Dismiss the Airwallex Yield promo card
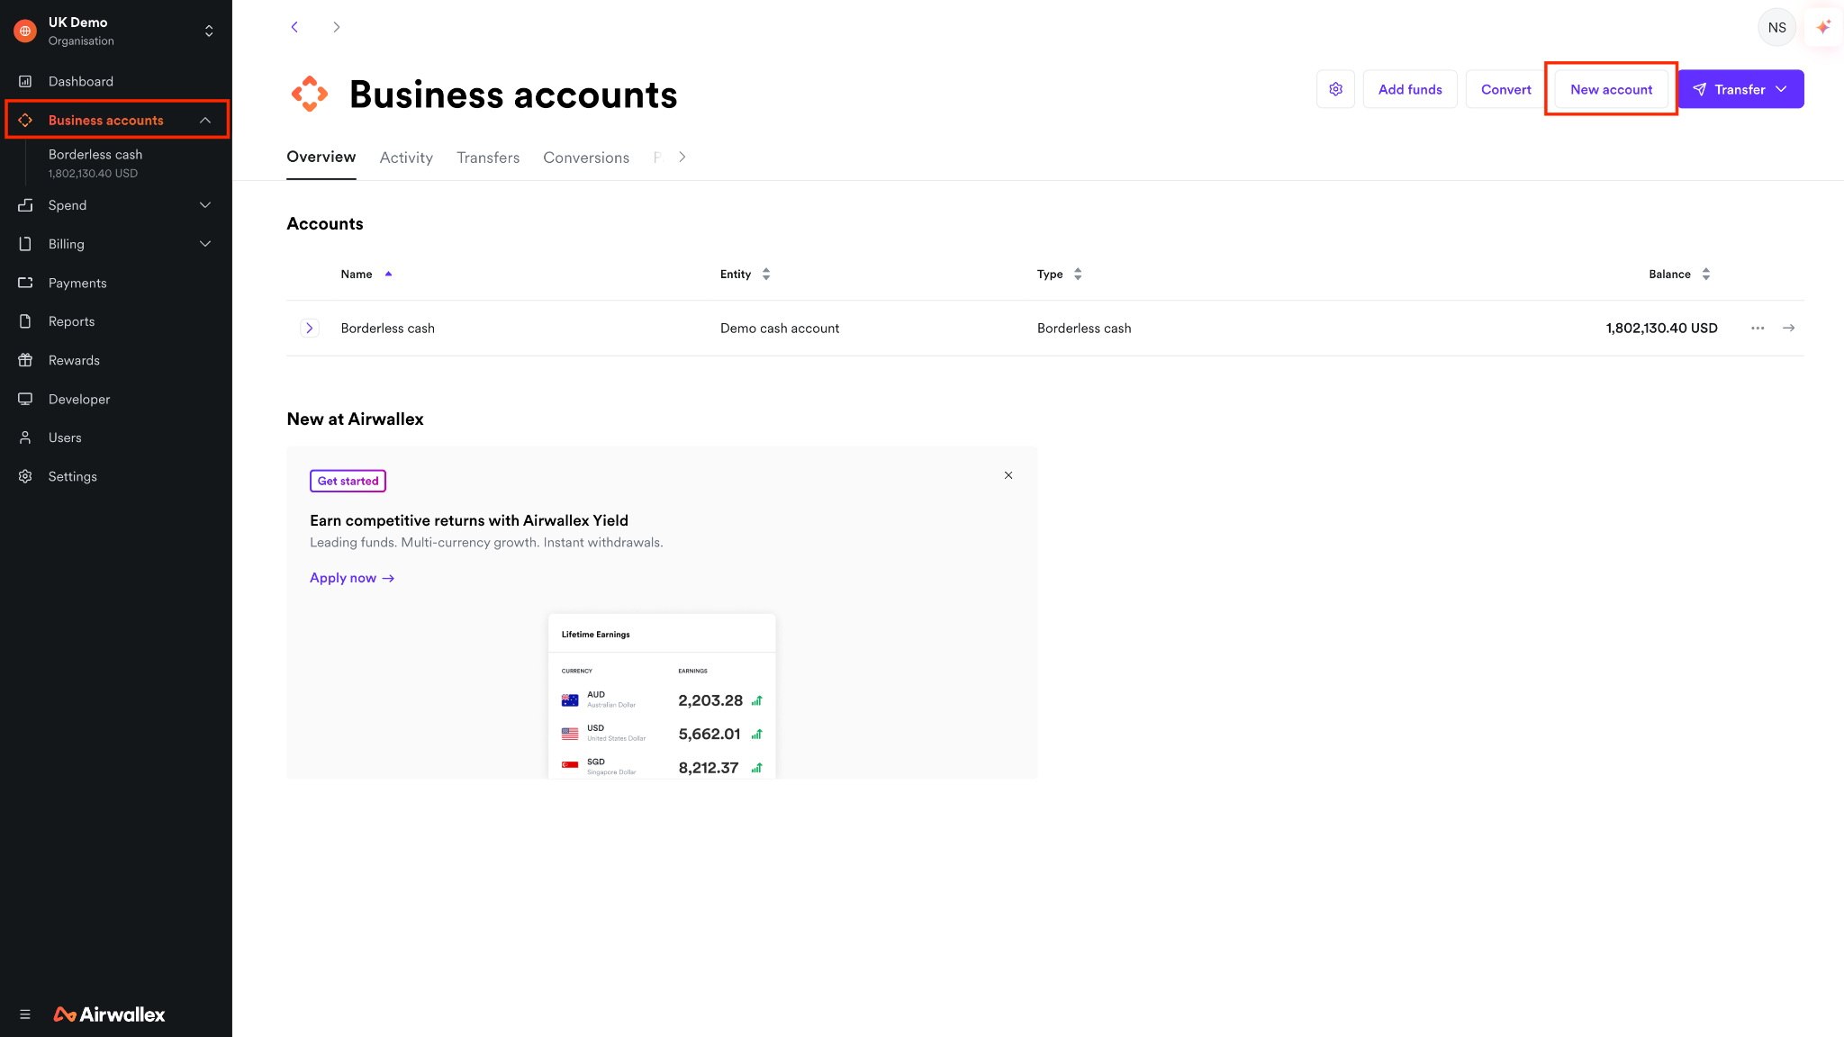 pos(1008,475)
